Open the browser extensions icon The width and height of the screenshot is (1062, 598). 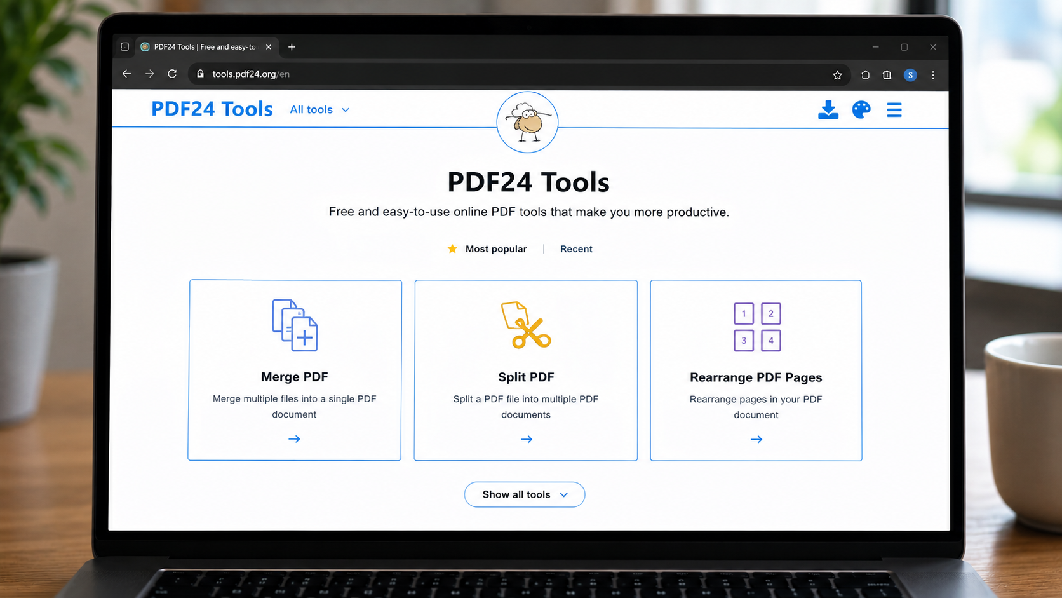point(865,75)
